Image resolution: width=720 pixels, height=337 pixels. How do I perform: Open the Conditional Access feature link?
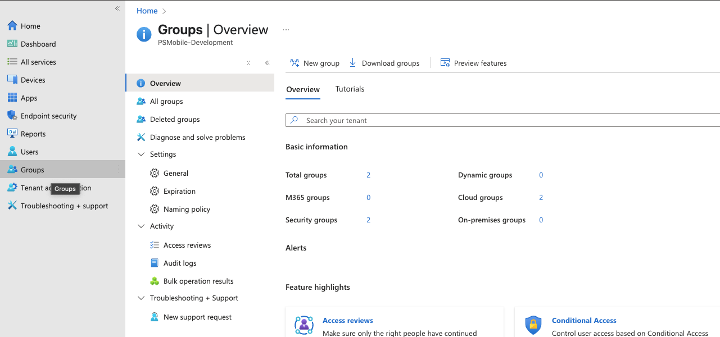584,320
